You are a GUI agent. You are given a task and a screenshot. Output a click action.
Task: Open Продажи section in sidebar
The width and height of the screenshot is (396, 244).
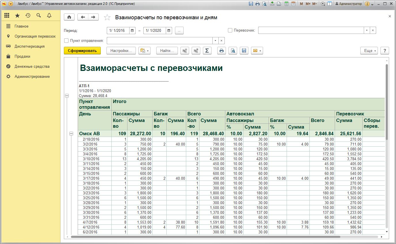click(x=22, y=57)
